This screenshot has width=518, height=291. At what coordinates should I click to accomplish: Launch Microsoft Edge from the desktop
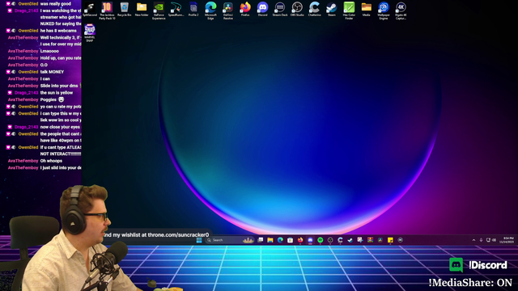(210, 11)
